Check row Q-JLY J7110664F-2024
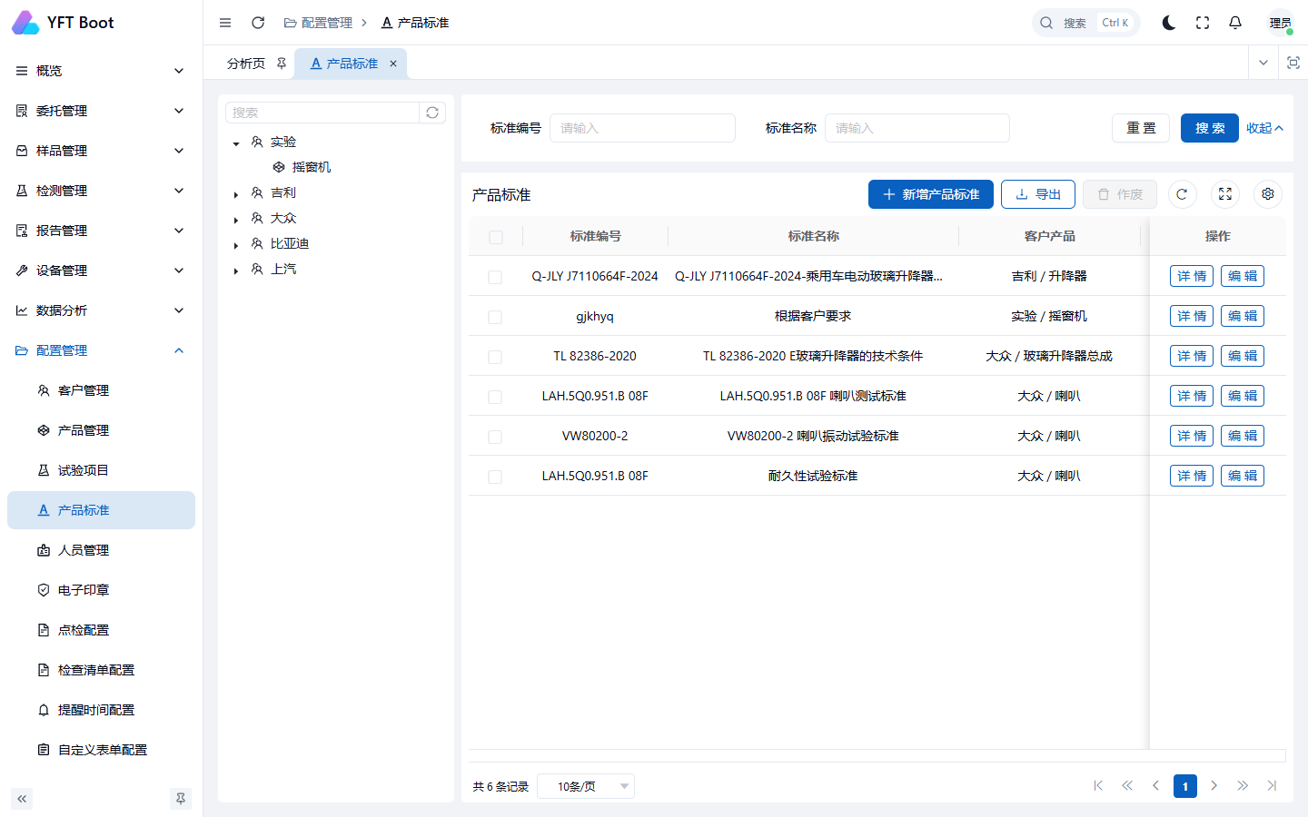This screenshot has width=1308, height=817. pos(495,277)
